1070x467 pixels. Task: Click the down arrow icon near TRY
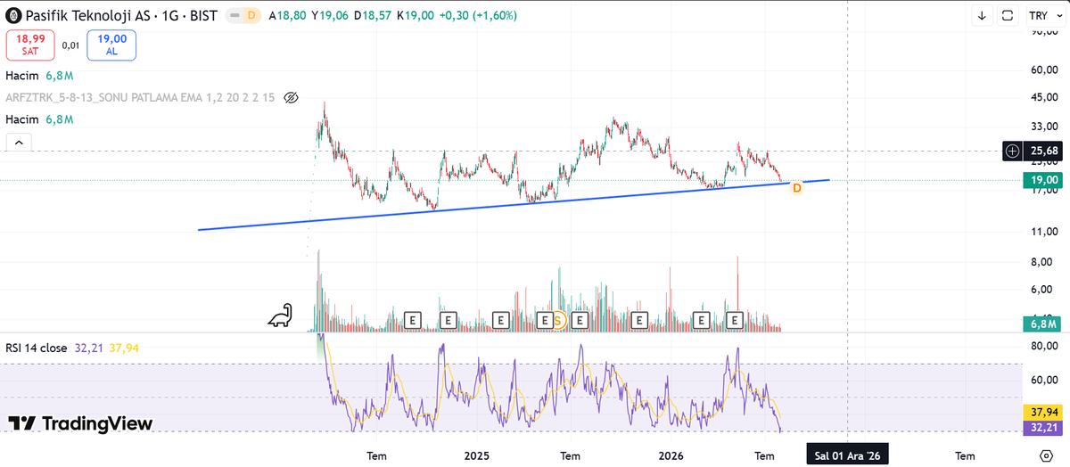[x=982, y=15]
